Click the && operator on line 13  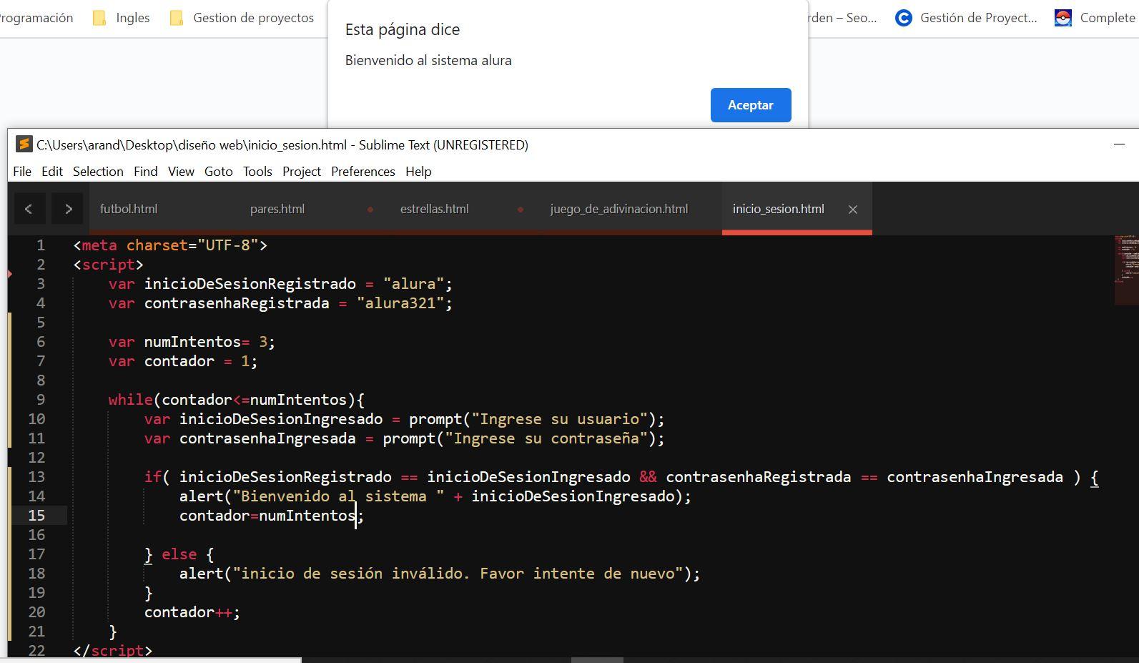[x=648, y=477]
